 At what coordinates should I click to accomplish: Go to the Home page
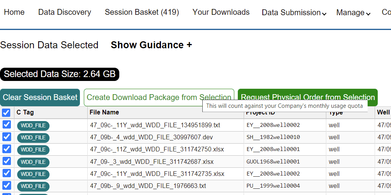click(x=14, y=12)
